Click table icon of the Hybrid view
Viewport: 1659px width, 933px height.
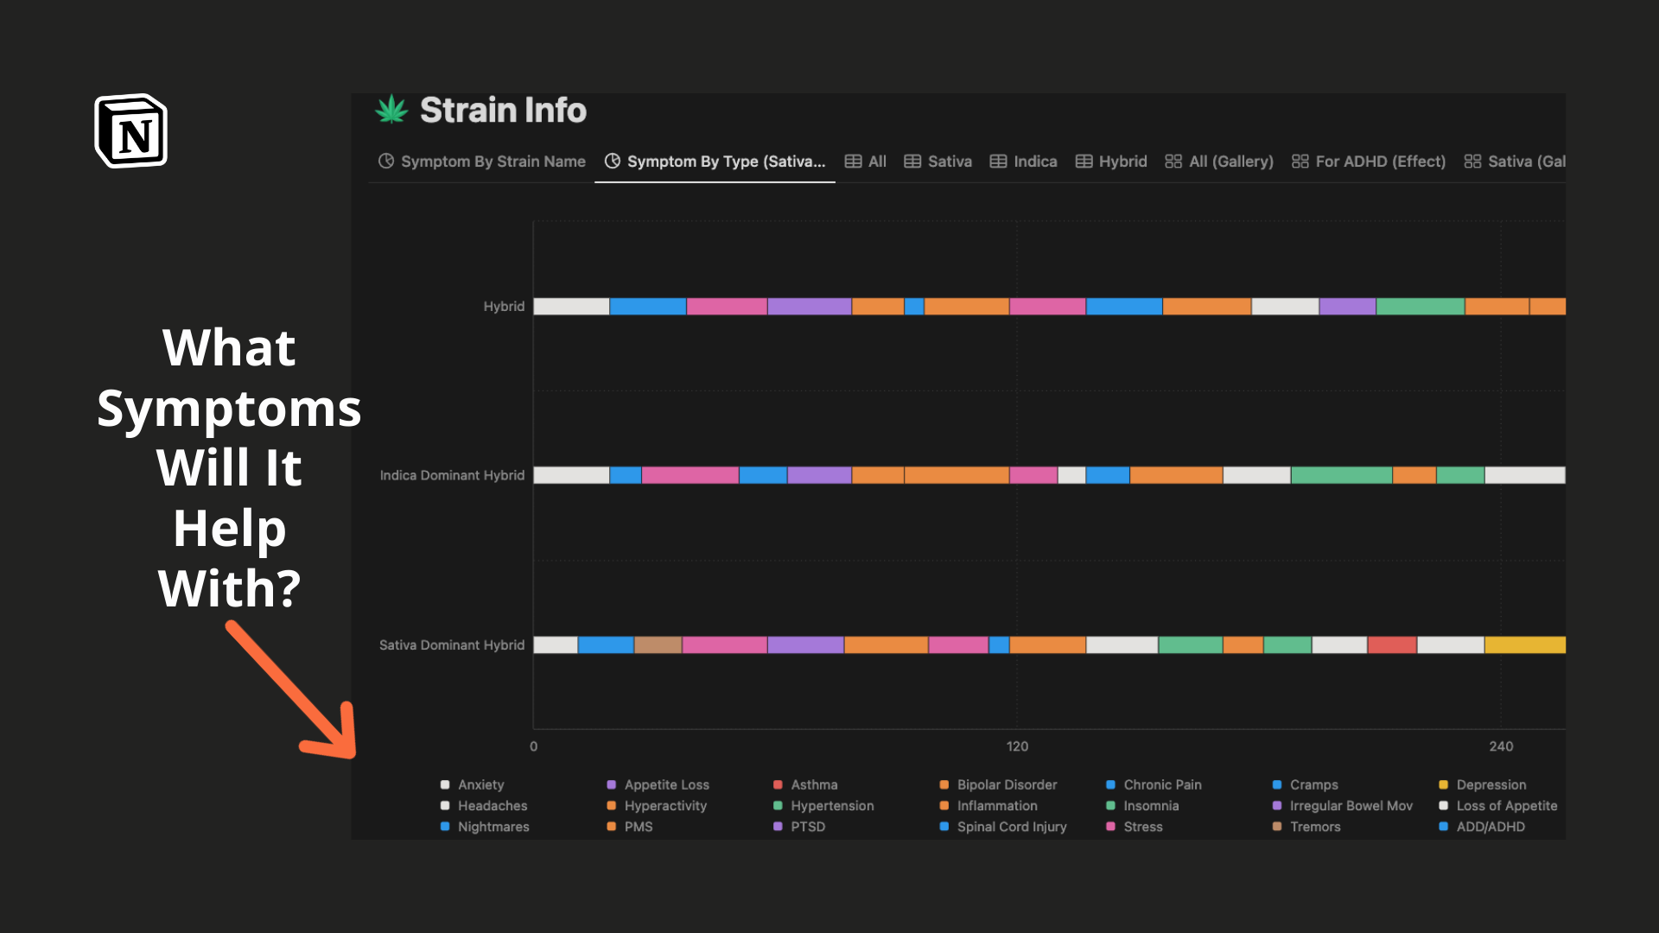1084,162
